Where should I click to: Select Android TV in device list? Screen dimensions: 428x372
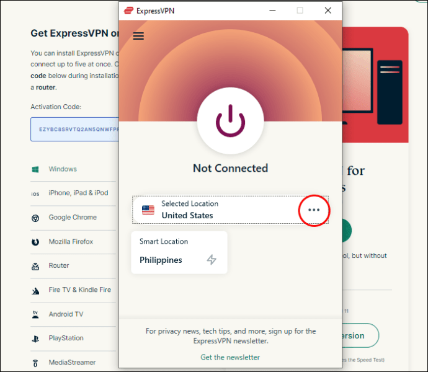66,314
